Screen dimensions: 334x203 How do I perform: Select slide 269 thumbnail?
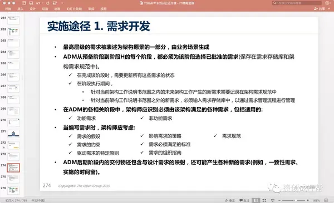pyautogui.click(x=13, y=111)
